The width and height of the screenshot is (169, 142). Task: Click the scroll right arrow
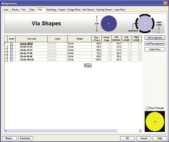coord(140,131)
